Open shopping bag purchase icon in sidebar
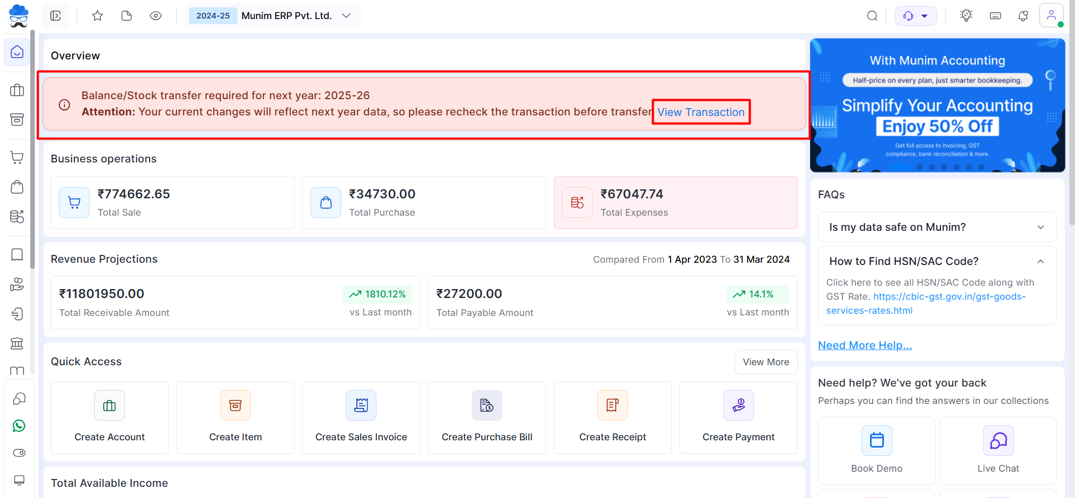The image size is (1075, 498). (x=17, y=187)
